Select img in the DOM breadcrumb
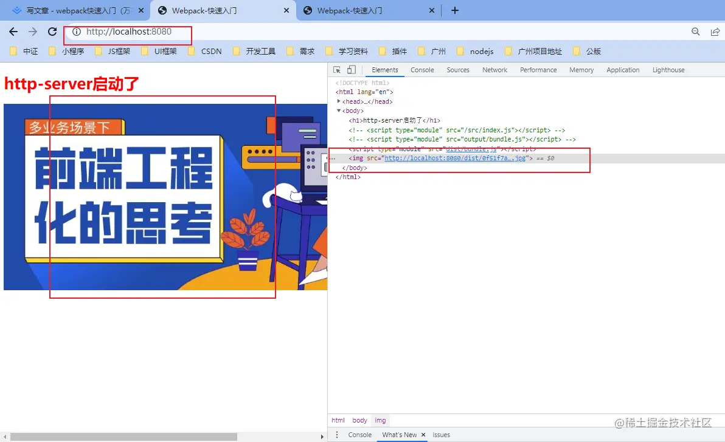725x442 pixels. [380, 420]
